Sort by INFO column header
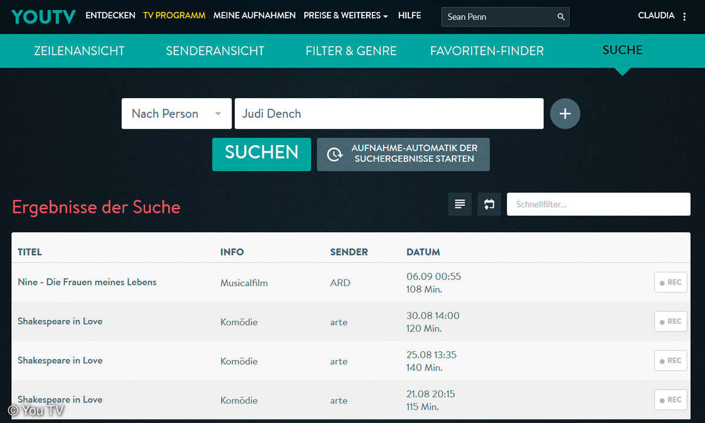Viewport: 705px width, 423px height. tap(232, 252)
